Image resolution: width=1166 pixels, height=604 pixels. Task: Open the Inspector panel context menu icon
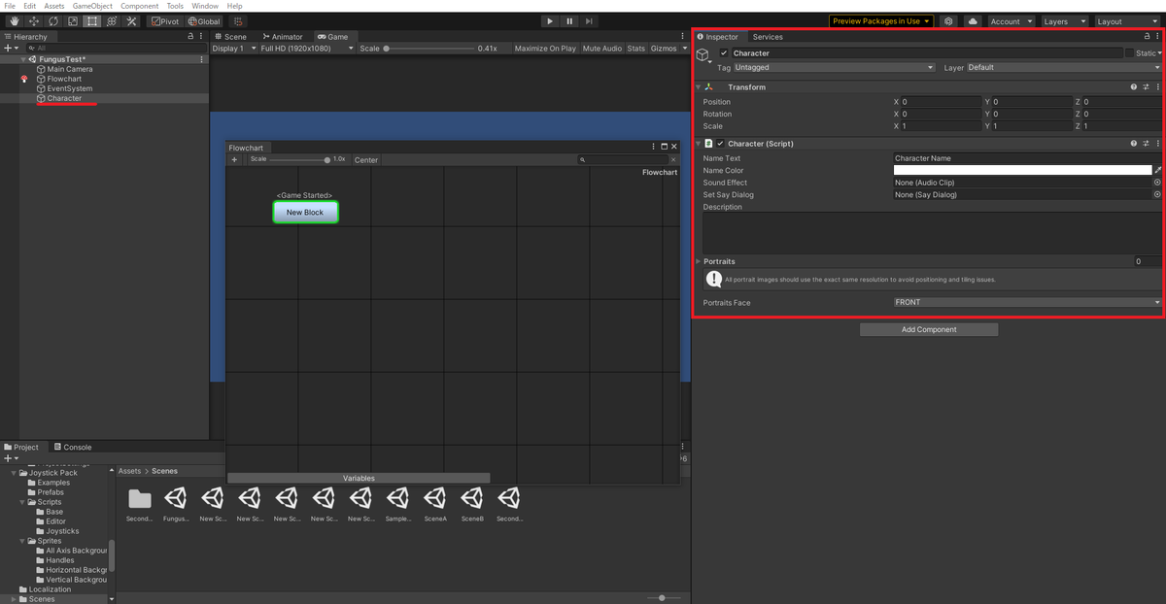[1156, 36]
